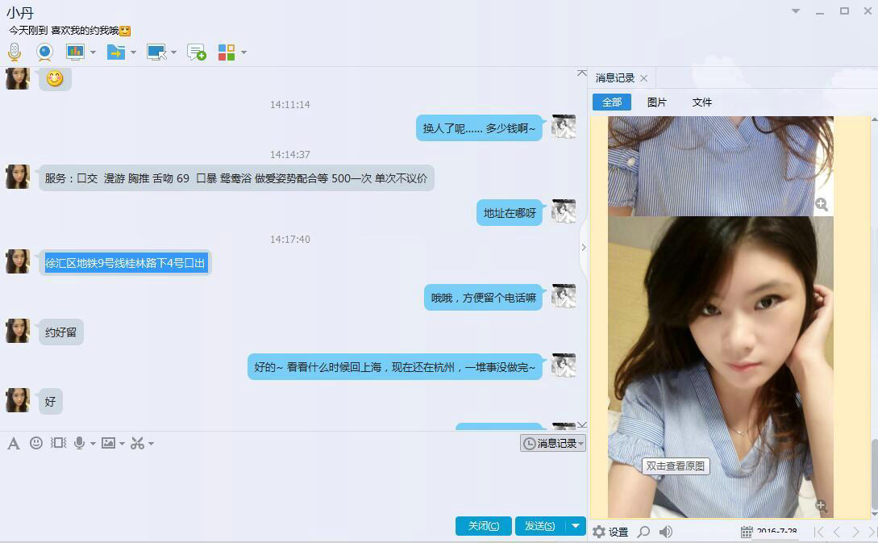Click the font 'A' formatting icon
Image resolution: width=878 pixels, height=543 pixels.
14,443
